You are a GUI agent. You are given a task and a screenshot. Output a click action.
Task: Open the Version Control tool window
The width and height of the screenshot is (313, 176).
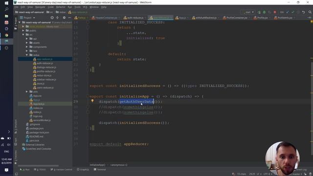(62, 170)
